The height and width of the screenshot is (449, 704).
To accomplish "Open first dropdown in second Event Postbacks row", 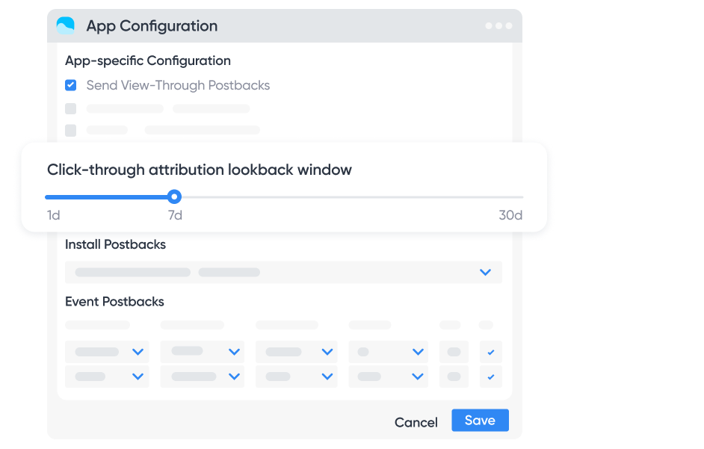I will coord(107,377).
